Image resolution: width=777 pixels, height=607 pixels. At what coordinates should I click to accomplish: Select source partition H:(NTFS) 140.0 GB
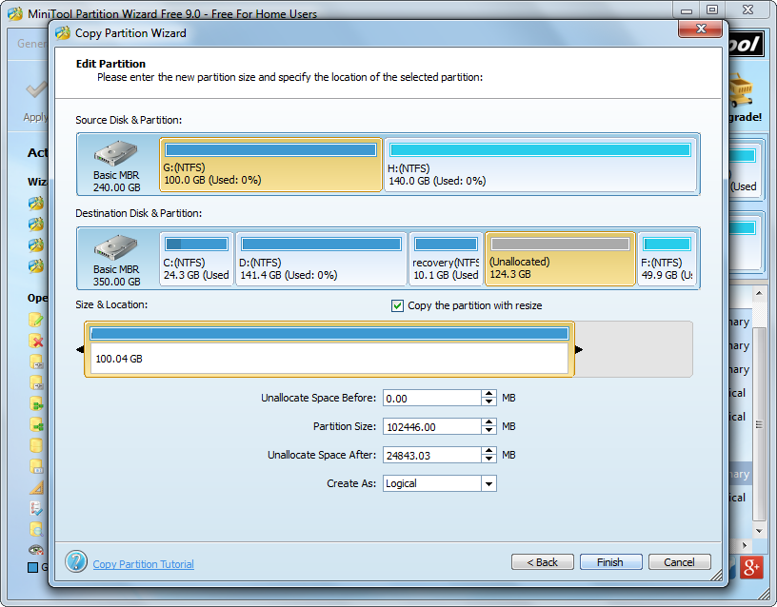(540, 165)
